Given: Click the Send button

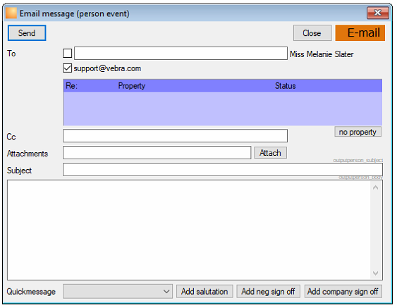Looking at the screenshot, I should click(27, 33).
